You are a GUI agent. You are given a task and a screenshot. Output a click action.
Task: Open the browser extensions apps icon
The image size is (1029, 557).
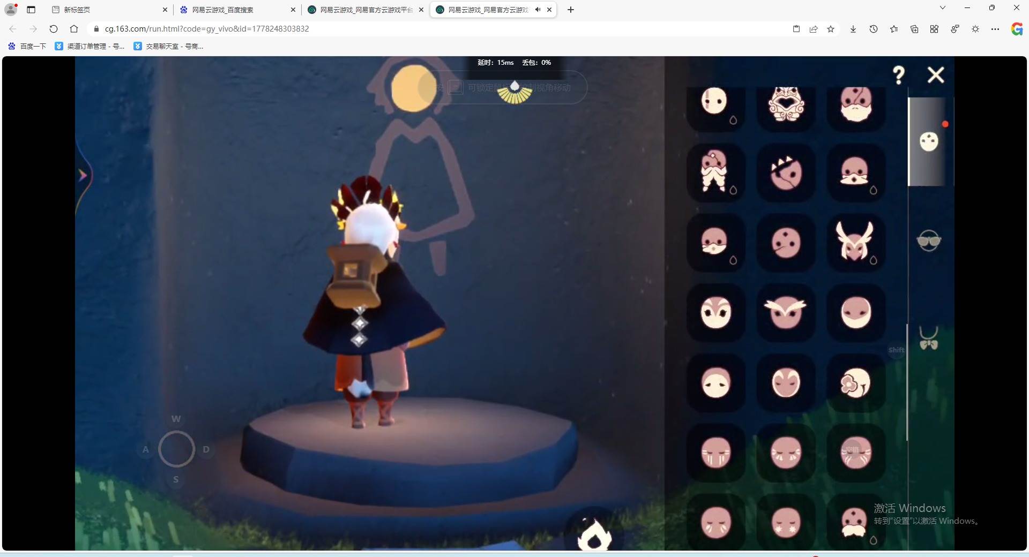tap(934, 29)
